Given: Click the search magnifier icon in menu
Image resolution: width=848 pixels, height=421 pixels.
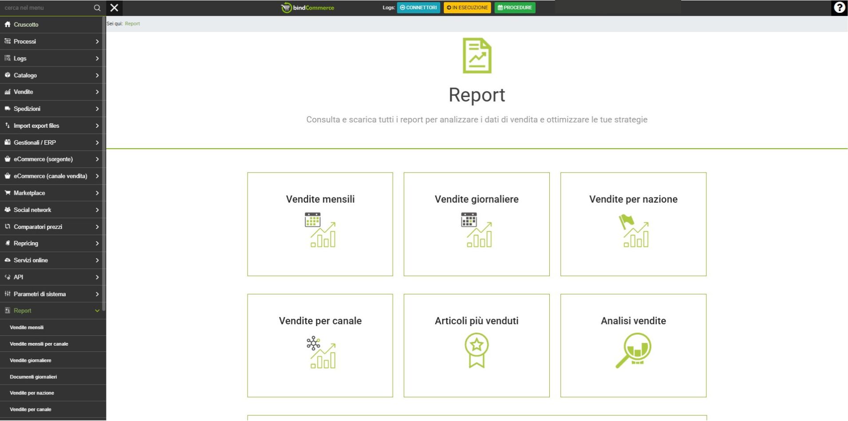Looking at the screenshot, I should coord(97,8).
